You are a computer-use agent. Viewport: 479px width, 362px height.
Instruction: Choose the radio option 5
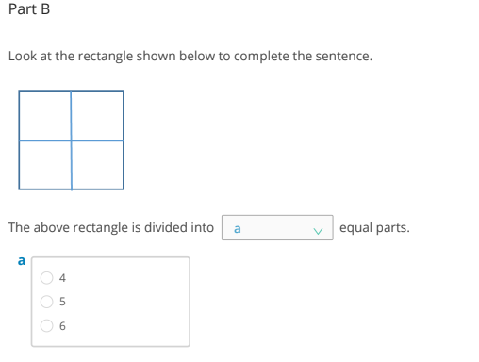[x=46, y=302]
